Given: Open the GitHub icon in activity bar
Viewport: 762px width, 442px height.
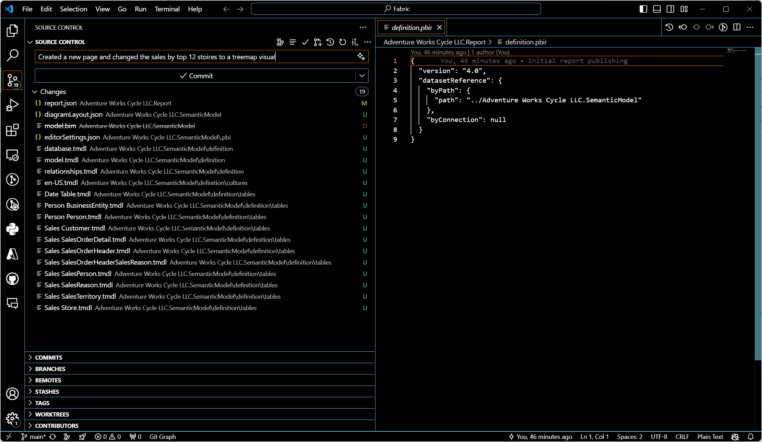Looking at the screenshot, I should [12, 279].
